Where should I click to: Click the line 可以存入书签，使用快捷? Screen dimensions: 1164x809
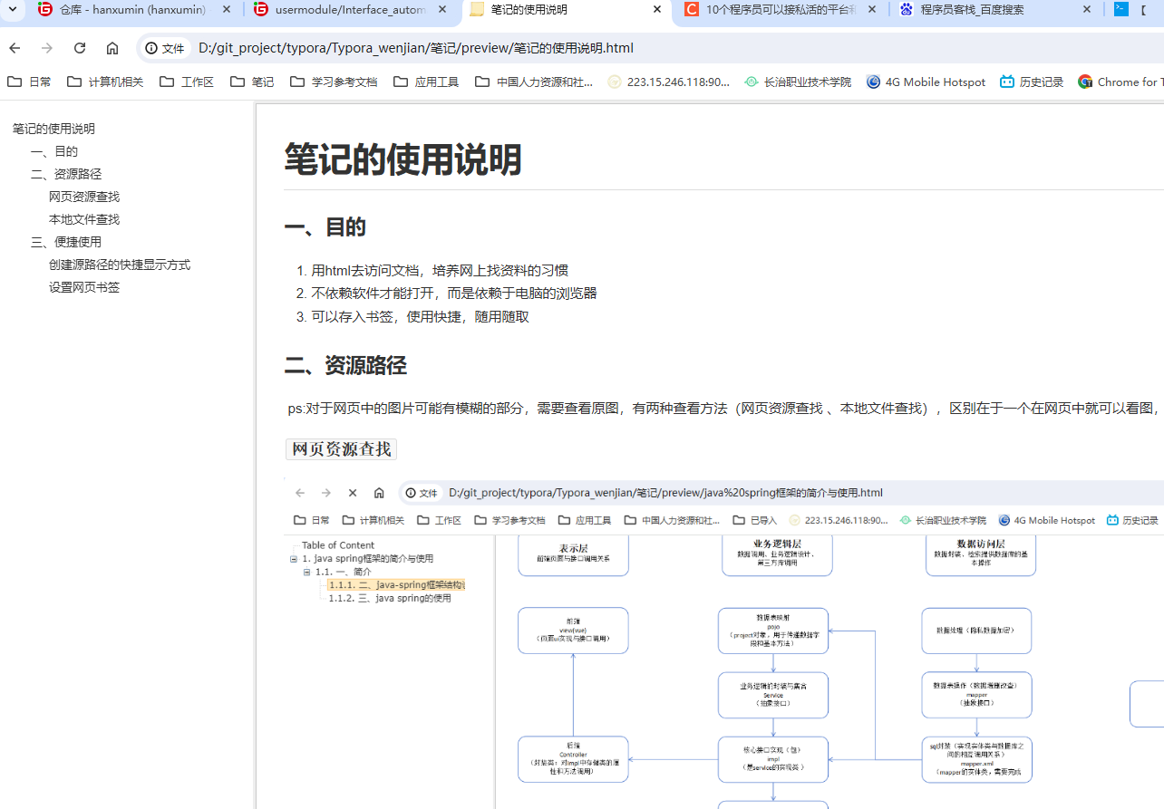click(x=420, y=317)
